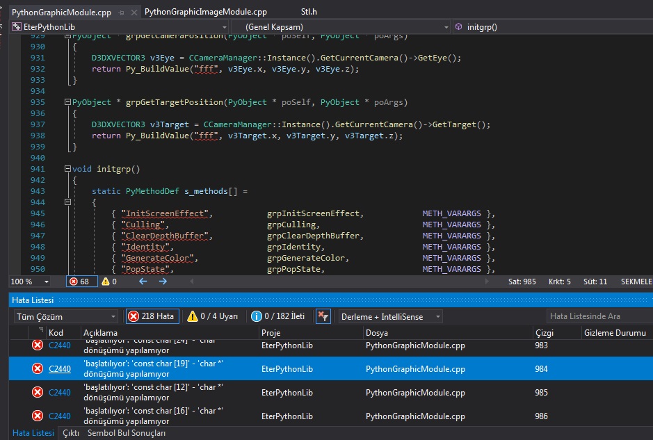Screen dimensions: 653x440
Task: Close the PythonGraphicModule.cpp tab
Action: pyautogui.click(x=134, y=13)
